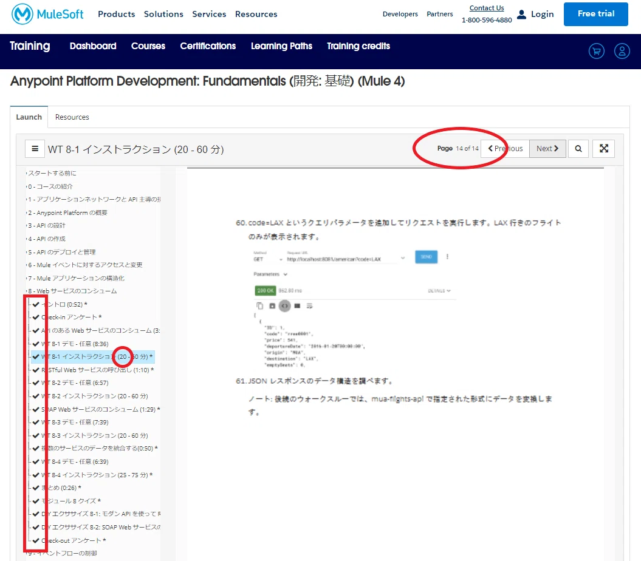Viewport: 641px width, 561px height.
Task: Expand 1 - アプリケーションネットワーク section
Action: pyautogui.click(x=94, y=199)
